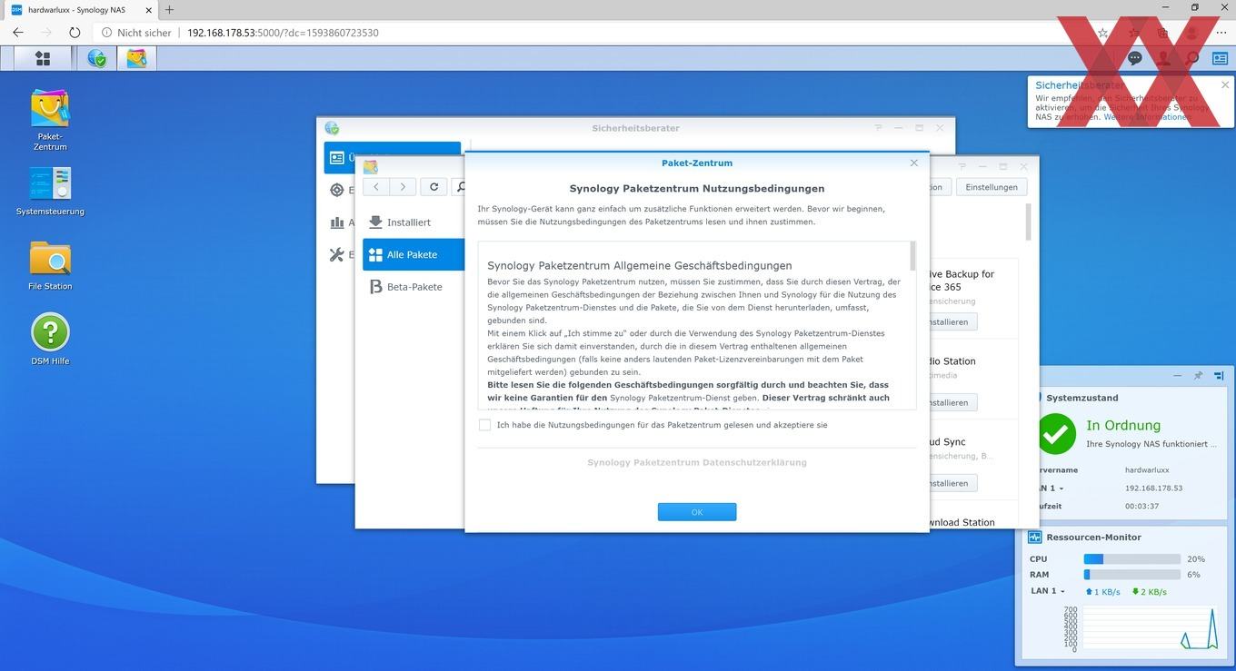Open 'Weitere Informationen' link in notification
The width and height of the screenshot is (1236, 671).
(x=1147, y=117)
